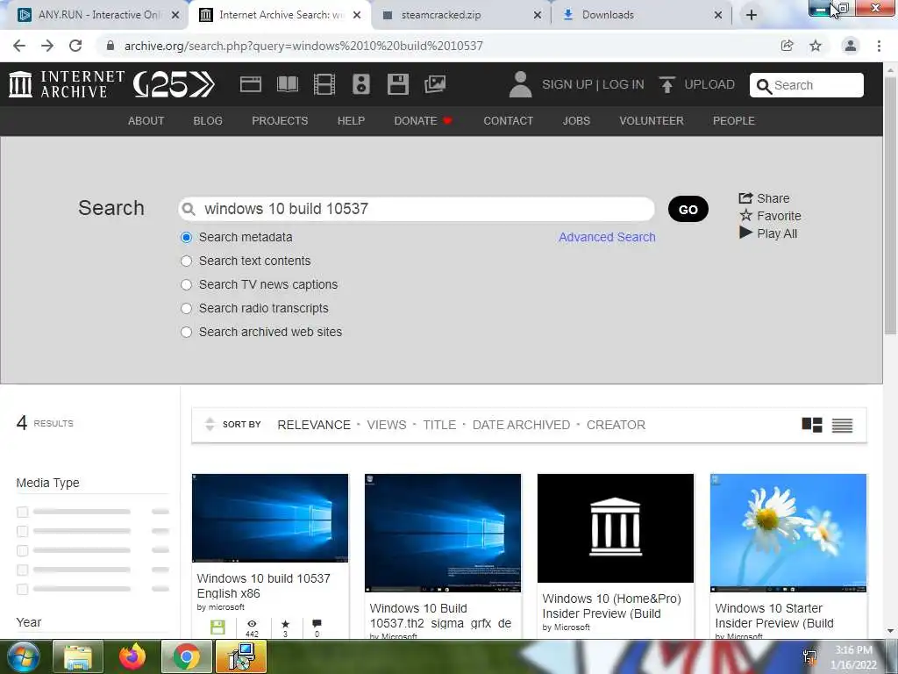This screenshot has height=674, width=898.
Task: Switch to tile grid view
Action: coord(811,425)
